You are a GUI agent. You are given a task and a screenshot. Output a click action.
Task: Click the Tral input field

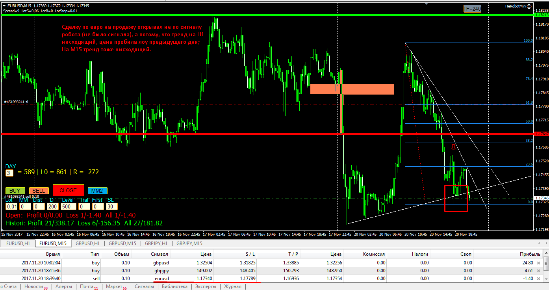(84, 206)
